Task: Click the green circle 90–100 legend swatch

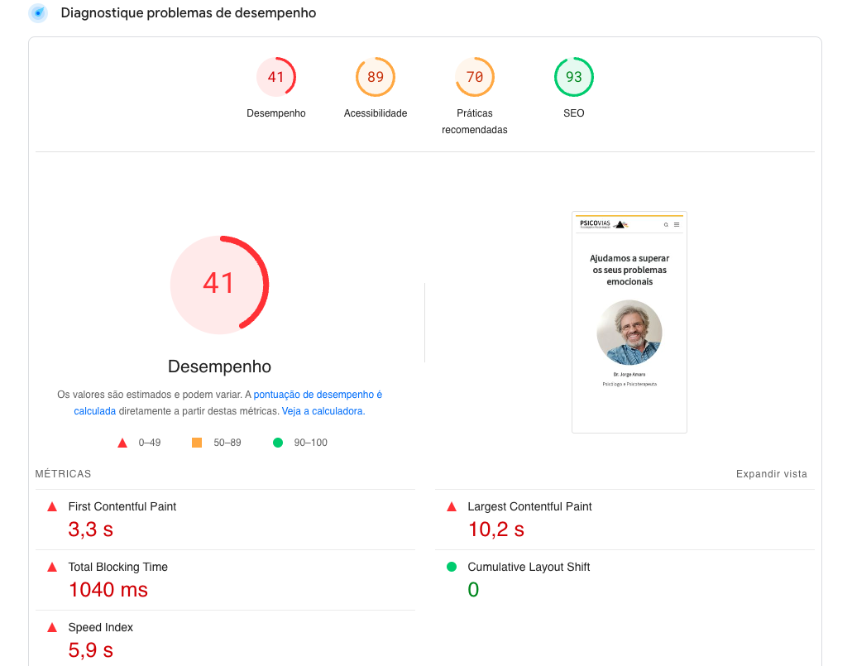Action: [278, 443]
